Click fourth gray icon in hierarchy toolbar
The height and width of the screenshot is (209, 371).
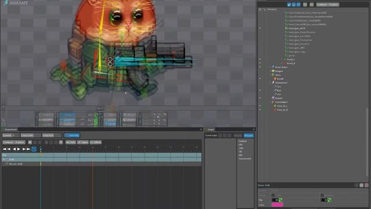tap(305, 5)
